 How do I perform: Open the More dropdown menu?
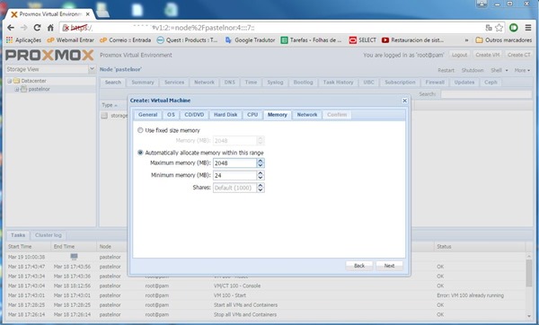[522, 70]
